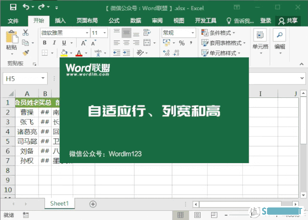Collapse the ribbon with the chevron arrow

(302, 64)
